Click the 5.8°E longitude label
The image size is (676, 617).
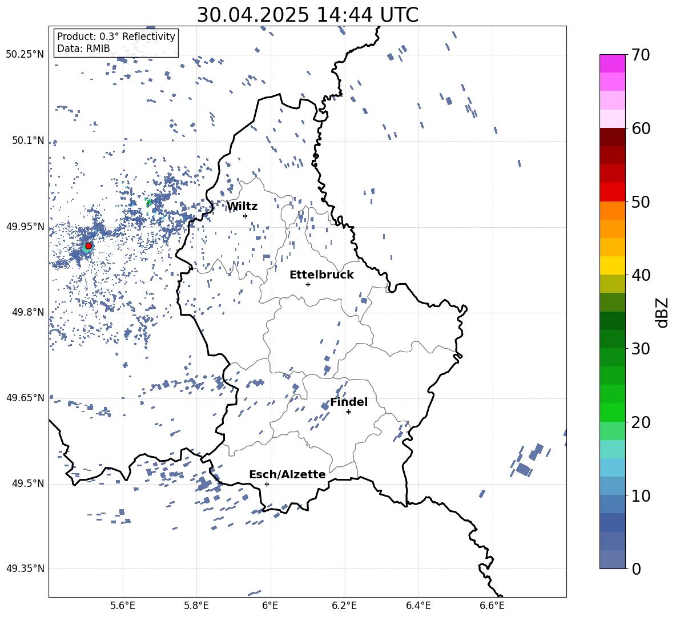(196, 606)
